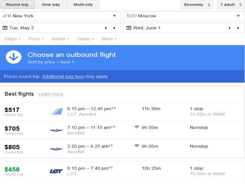Click the calendar icon beside Tue, May 3
The width and height of the screenshot is (245, 184).
5,28
